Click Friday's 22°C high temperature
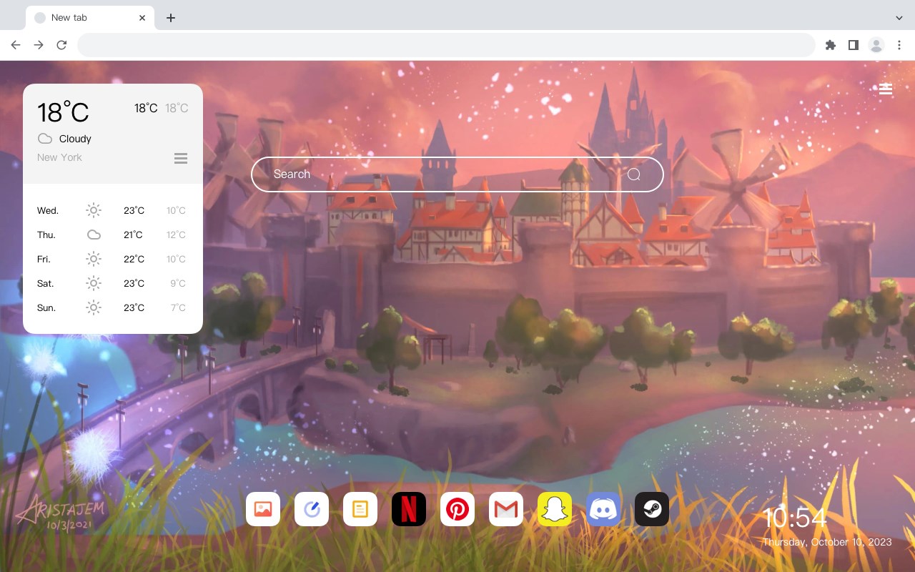915x572 pixels. tap(134, 259)
